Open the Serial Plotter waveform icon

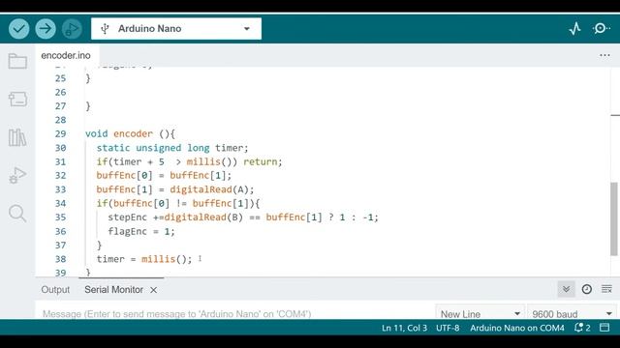tap(574, 28)
